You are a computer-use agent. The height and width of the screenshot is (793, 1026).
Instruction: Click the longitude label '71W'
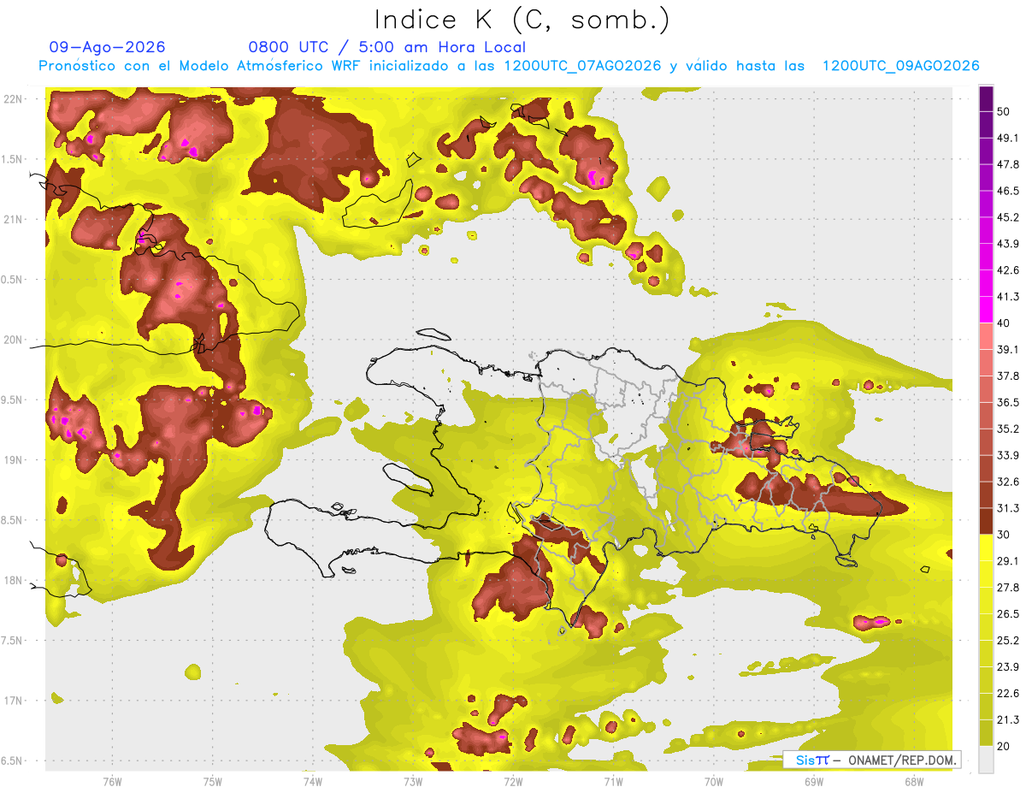[613, 781]
